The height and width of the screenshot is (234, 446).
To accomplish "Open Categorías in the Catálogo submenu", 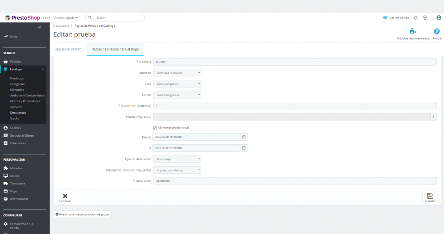I will [x=17, y=84].
